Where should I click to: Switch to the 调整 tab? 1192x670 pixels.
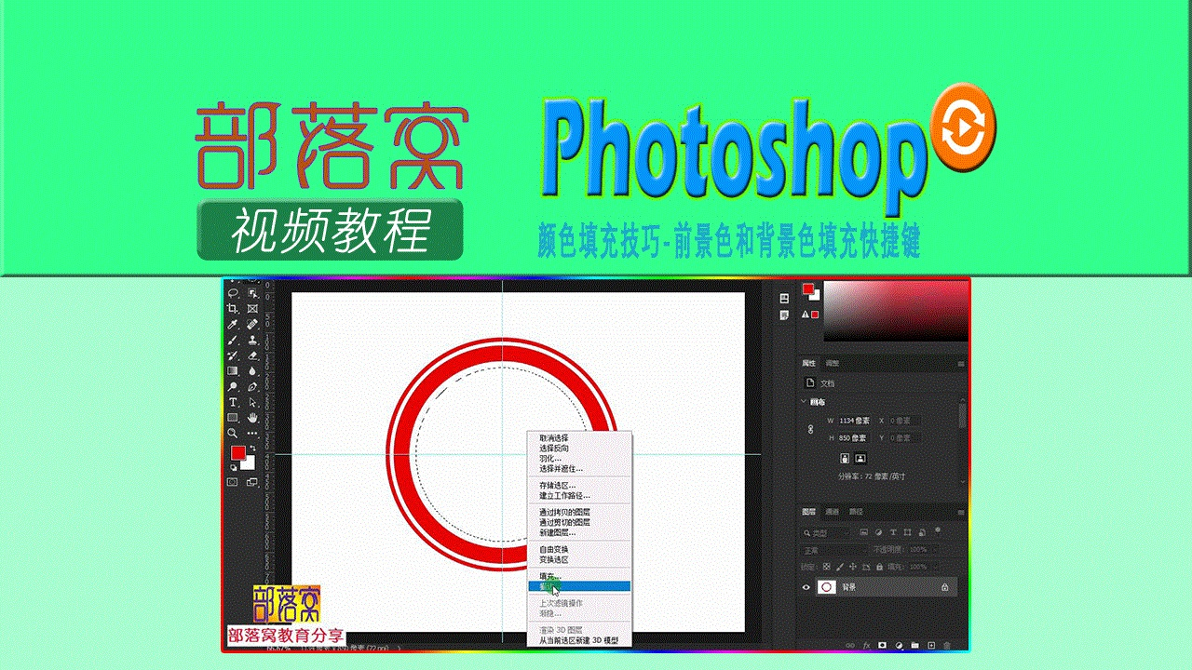pyautogui.click(x=833, y=363)
